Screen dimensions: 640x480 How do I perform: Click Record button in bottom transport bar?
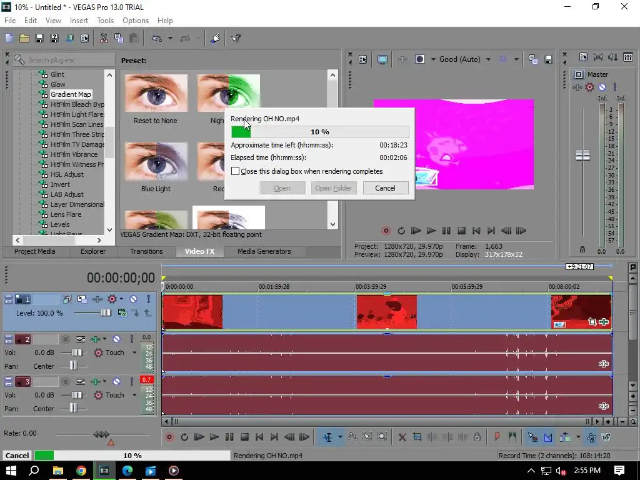(169, 437)
